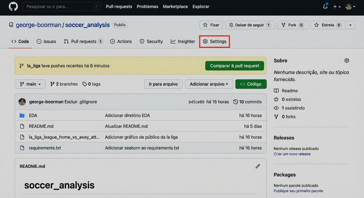Open commit 'Atualizar README.md'
Viewport: 364px width, 198px height.
pos(126,126)
